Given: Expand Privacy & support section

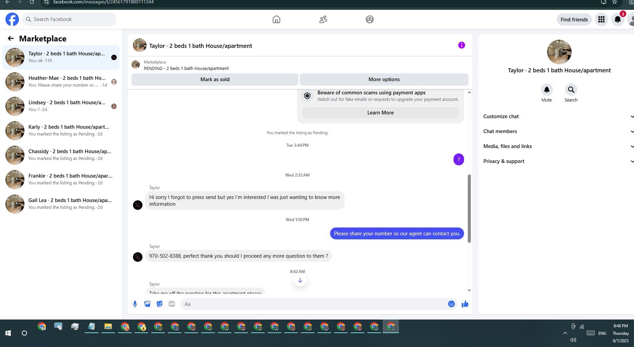Looking at the screenshot, I should coord(558,161).
